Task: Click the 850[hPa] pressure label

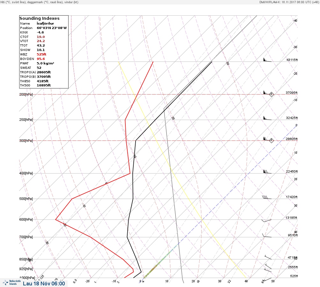Action: point(26,259)
